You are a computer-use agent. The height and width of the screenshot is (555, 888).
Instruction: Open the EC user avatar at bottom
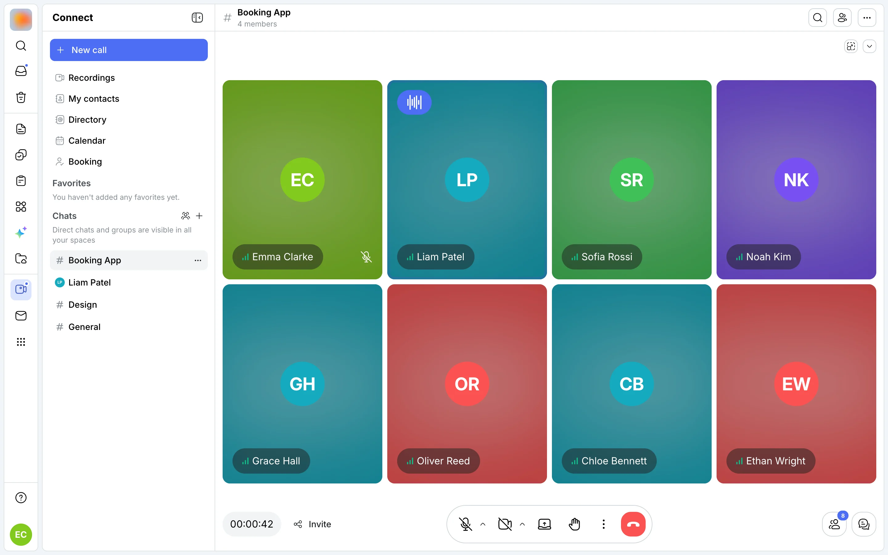click(x=21, y=534)
